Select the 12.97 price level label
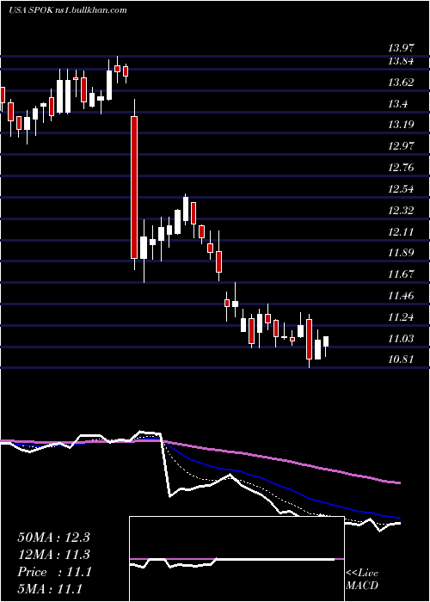 click(x=401, y=146)
